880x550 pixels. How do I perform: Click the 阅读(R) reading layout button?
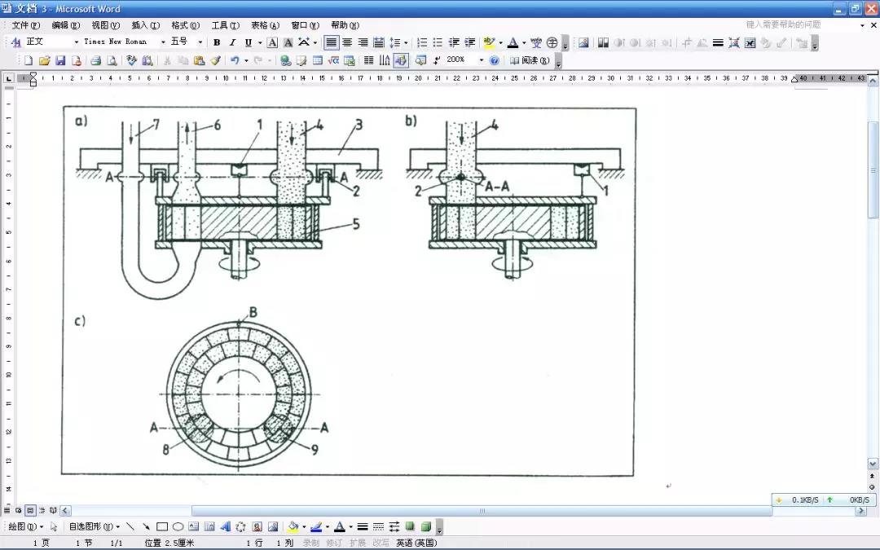click(x=530, y=60)
